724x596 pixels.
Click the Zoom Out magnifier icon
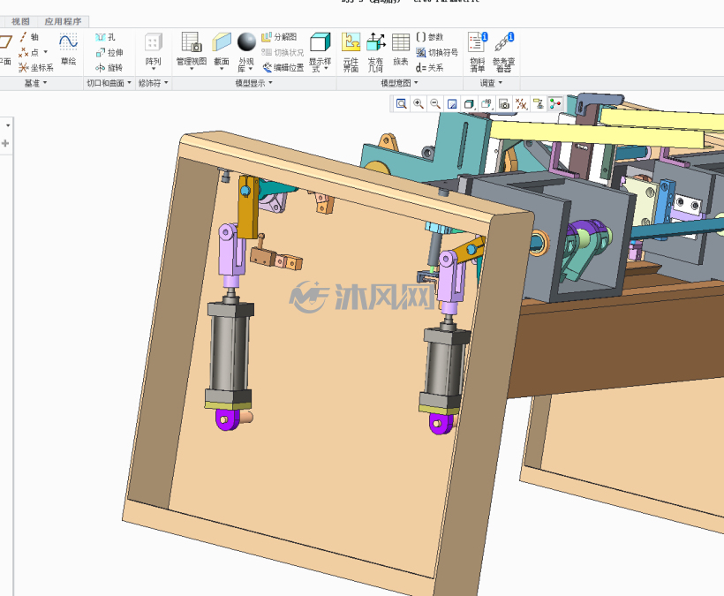(x=435, y=104)
